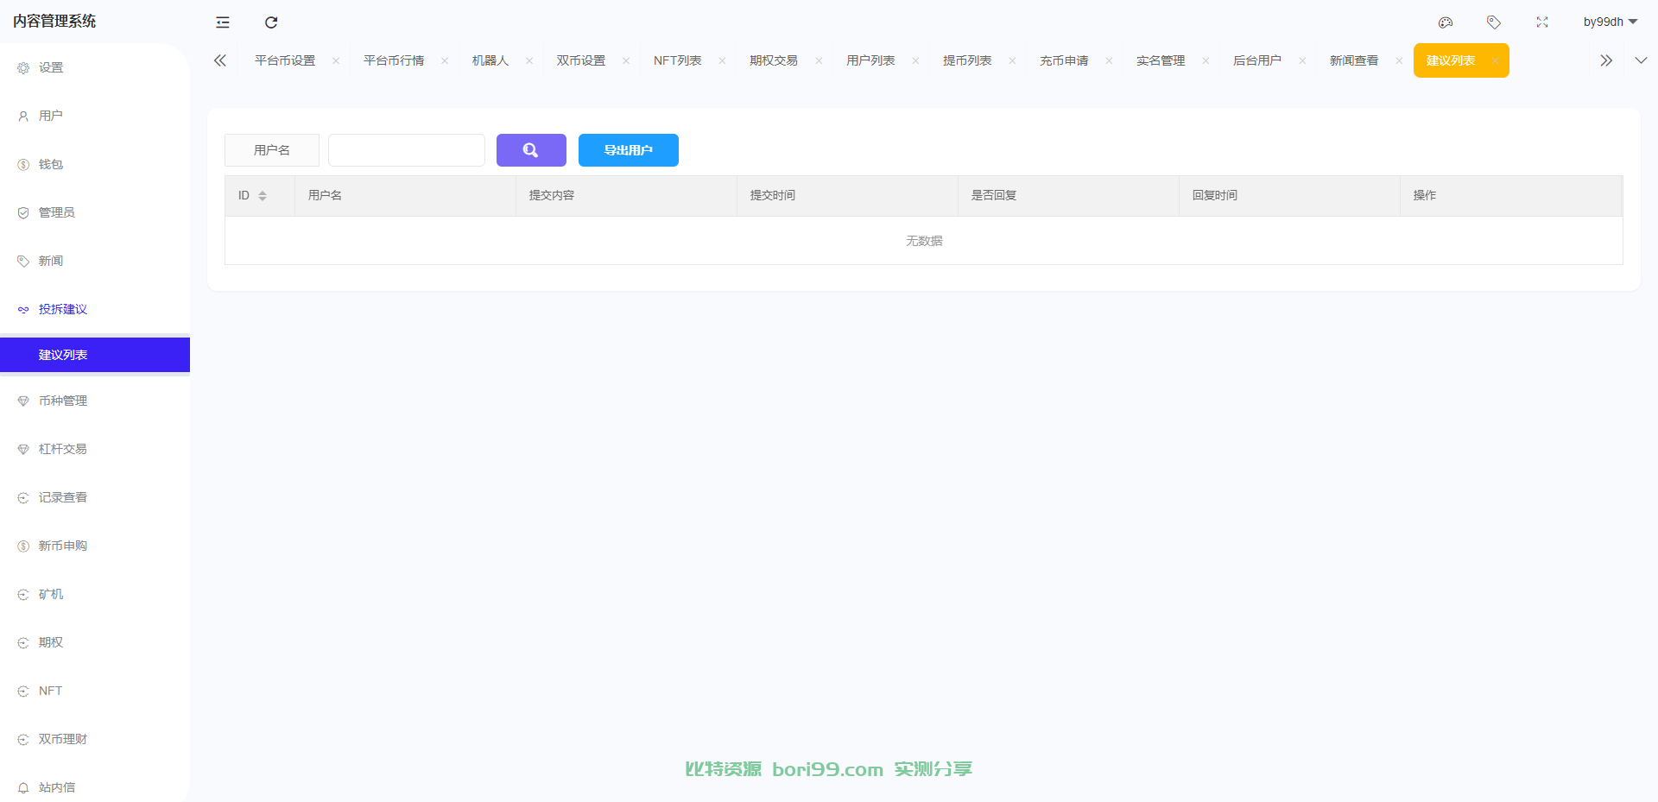Expand the 杠杆交易 sidebar menu
1658x802 pixels.
pyautogui.click(x=95, y=449)
